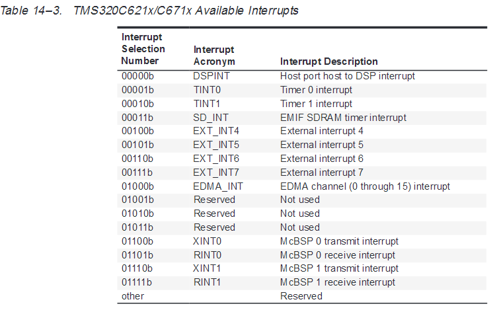Screen dimensions: 495x312
Task: Click 'McBSP 0 receive interrupt' description
Action: tap(338, 255)
